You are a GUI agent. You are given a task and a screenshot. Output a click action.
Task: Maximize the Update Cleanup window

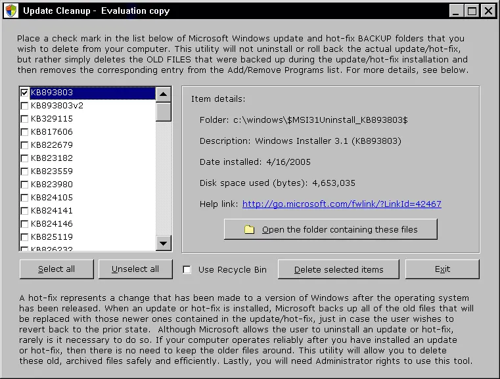pyautogui.click(x=472, y=11)
